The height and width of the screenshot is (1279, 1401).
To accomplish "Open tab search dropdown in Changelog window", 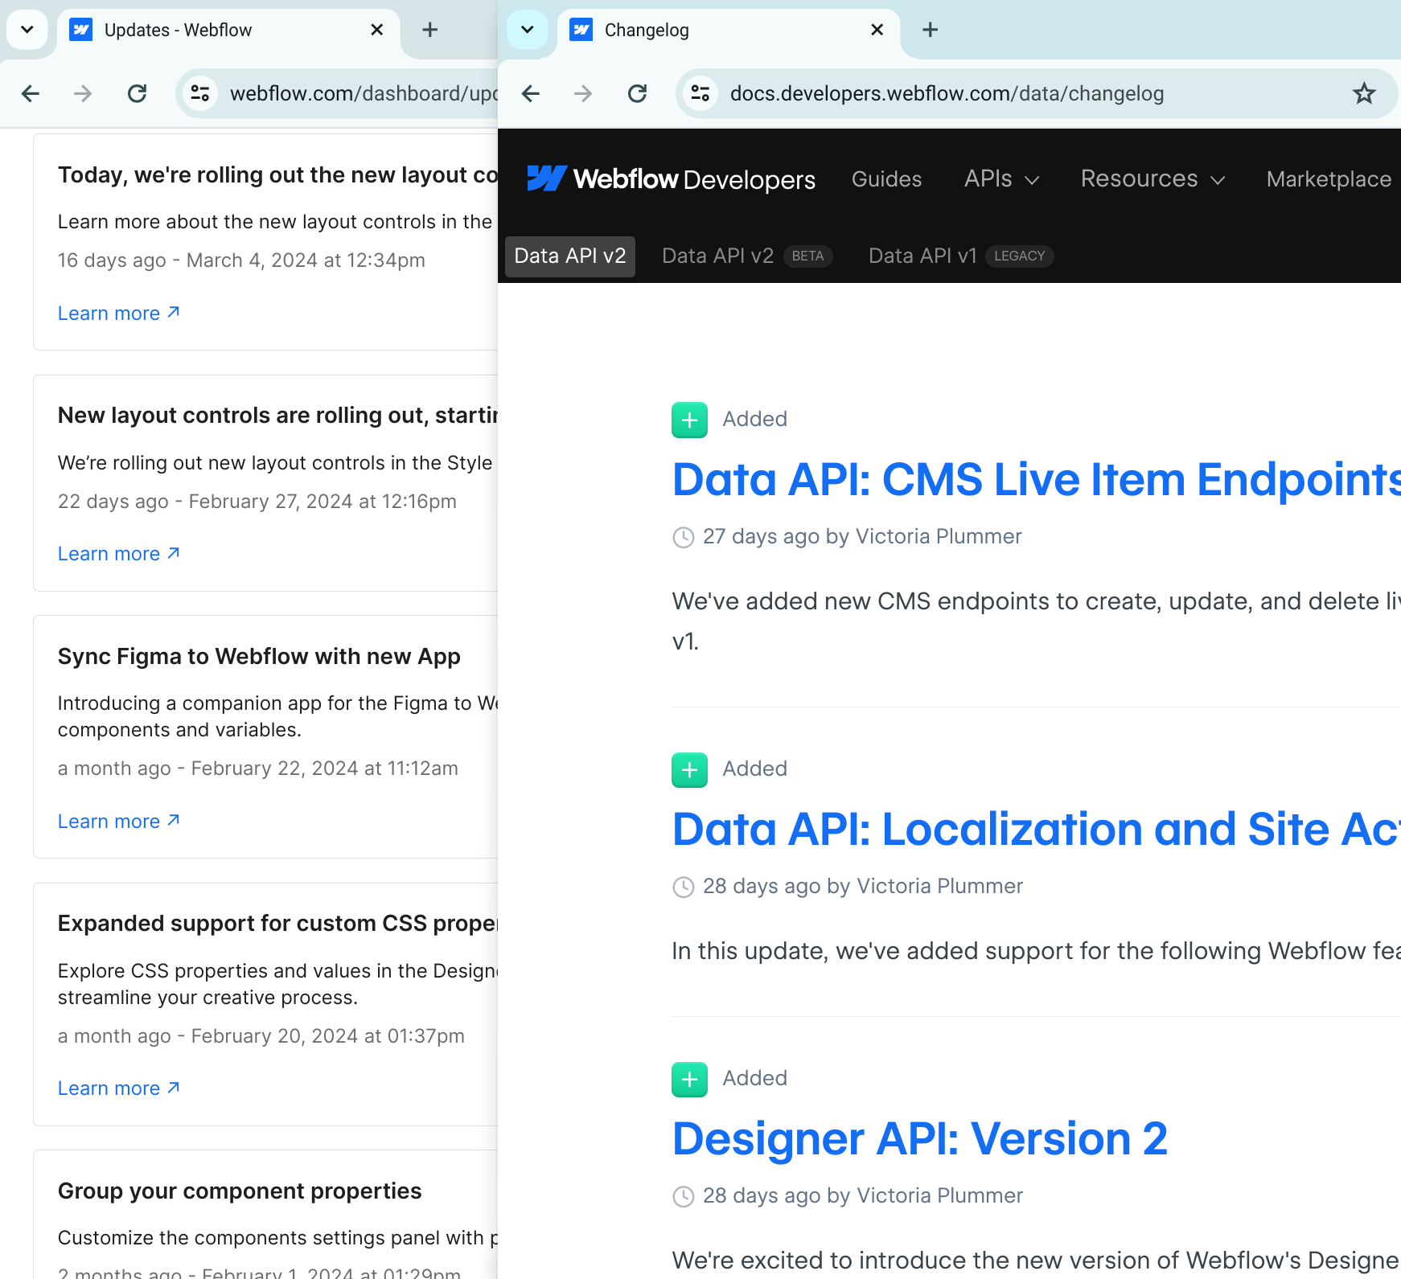I will [x=528, y=30].
